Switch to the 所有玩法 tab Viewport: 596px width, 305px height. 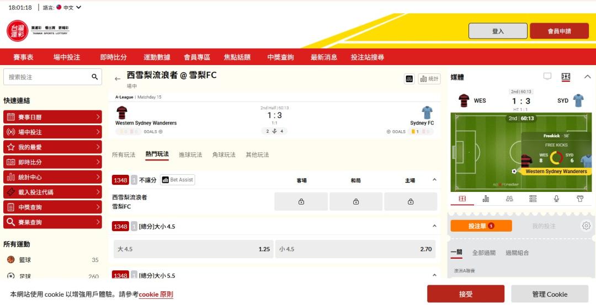point(124,154)
